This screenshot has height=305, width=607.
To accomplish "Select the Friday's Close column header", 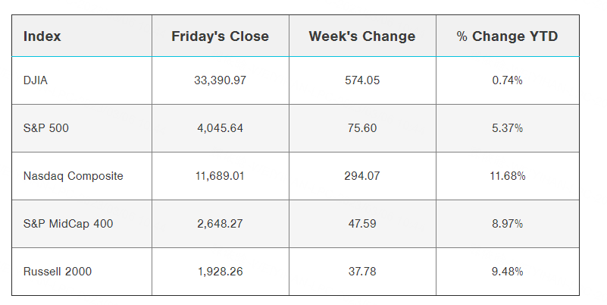I will [x=220, y=36].
